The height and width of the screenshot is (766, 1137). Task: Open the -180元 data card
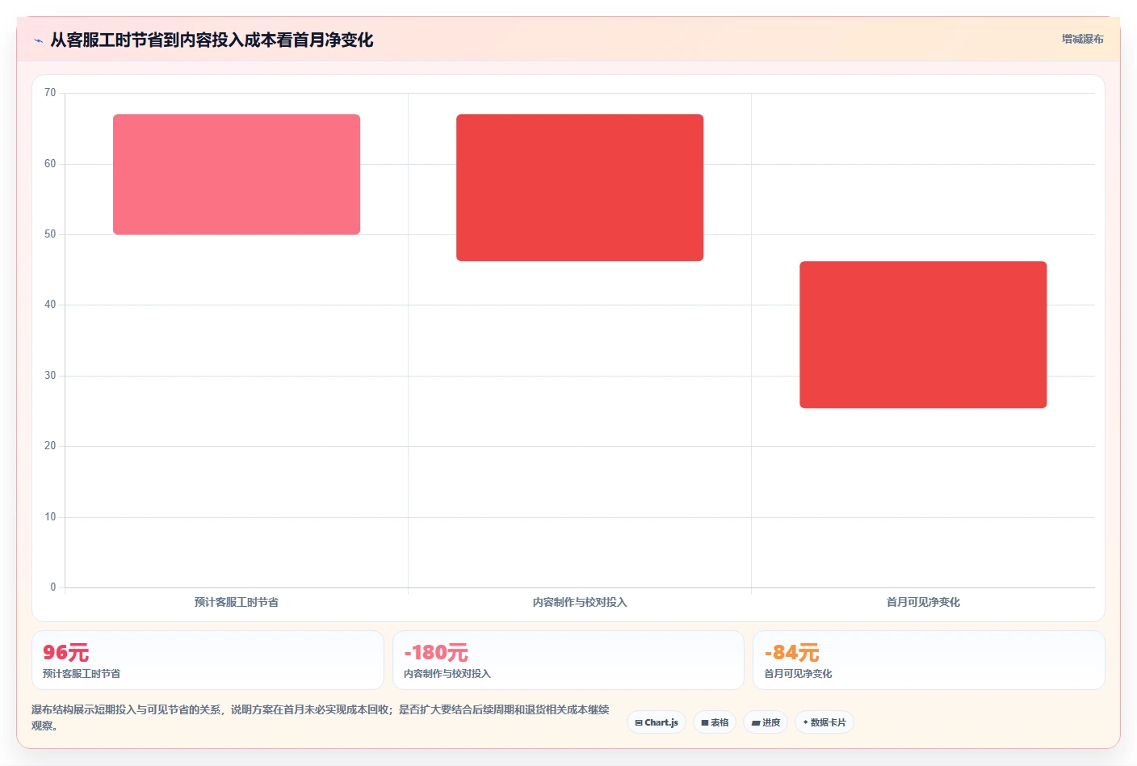pos(568,660)
